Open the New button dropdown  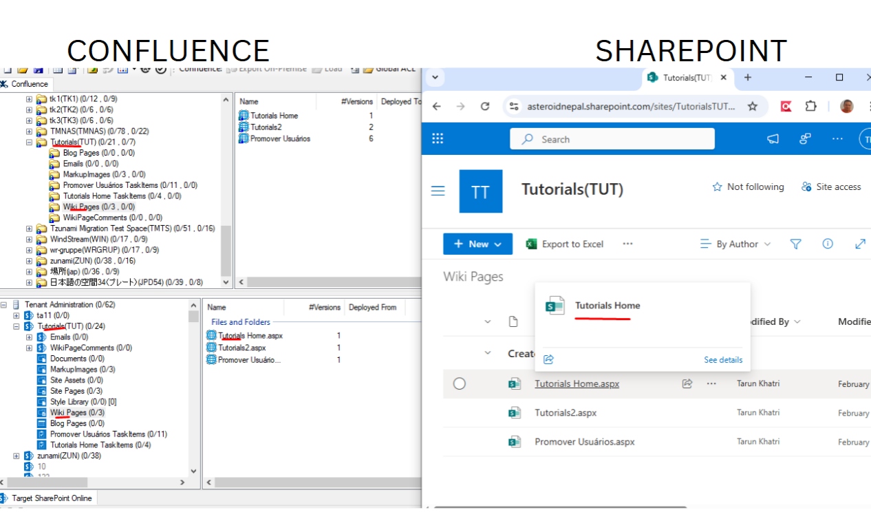pyautogui.click(x=477, y=244)
